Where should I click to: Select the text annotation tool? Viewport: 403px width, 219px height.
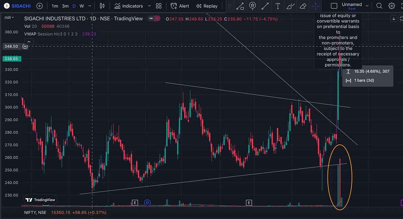tap(278, 6)
